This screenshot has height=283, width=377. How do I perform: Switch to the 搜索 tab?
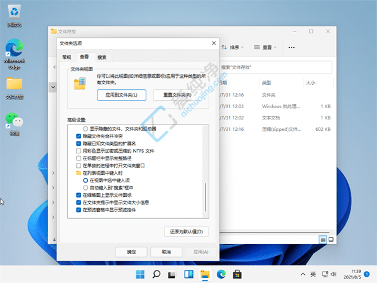pos(102,57)
